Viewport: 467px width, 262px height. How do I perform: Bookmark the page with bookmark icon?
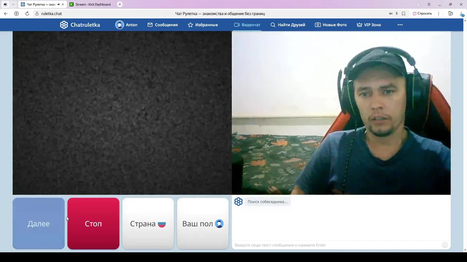pos(404,13)
